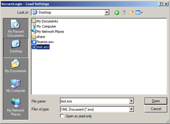Click the Cancel button
The image size is (170, 124).
[156, 109]
